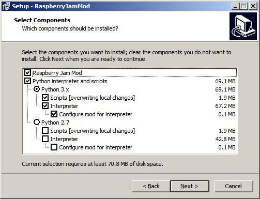Cancel the setup wizard
The height and width of the screenshot is (199, 260).
coord(234,186)
